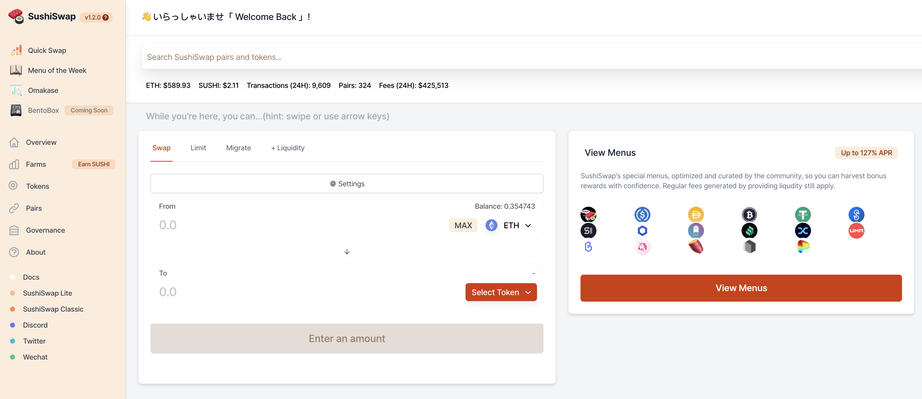The image size is (922, 399).
Task: Click the Omakase sidebar icon
Action: pyautogui.click(x=16, y=90)
